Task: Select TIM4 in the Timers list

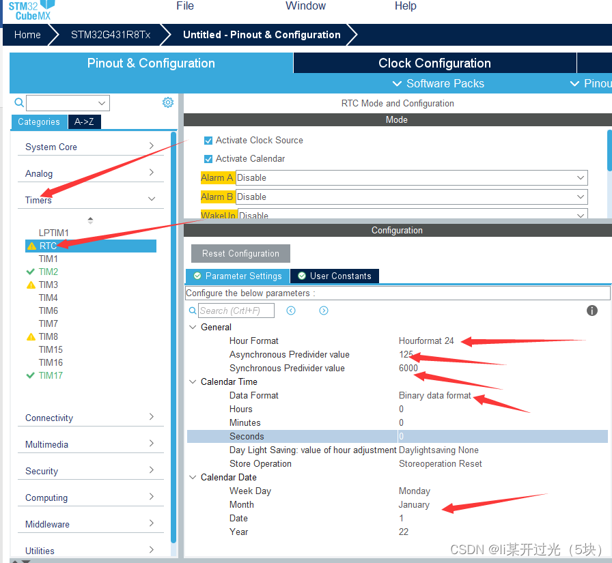Action: [48, 298]
